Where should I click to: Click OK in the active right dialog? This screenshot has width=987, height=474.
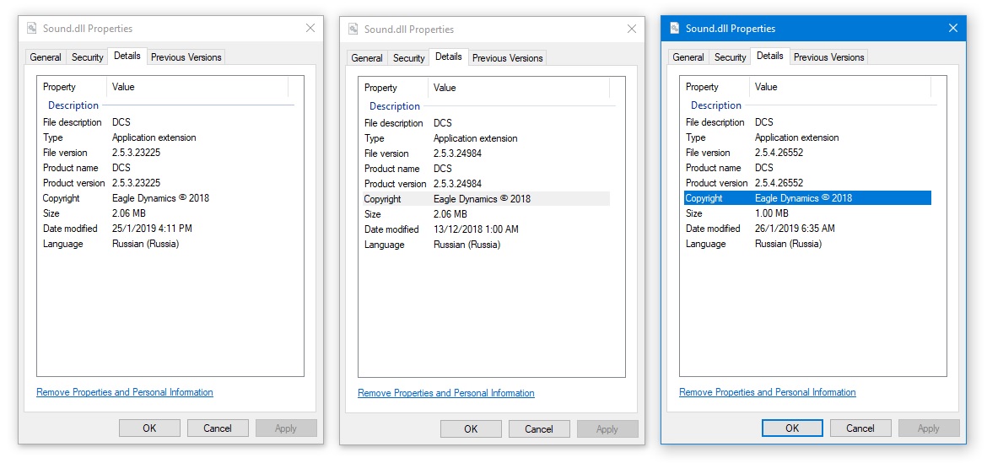tap(792, 428)
